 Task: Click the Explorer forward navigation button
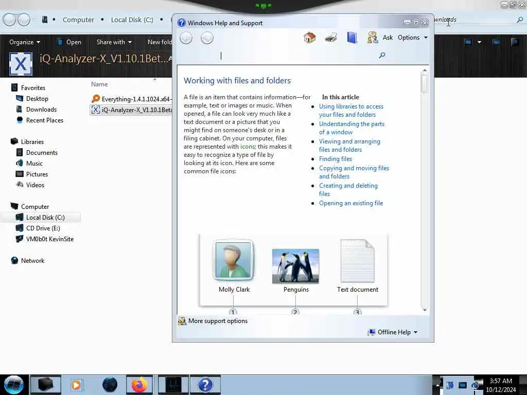point(24,20)
